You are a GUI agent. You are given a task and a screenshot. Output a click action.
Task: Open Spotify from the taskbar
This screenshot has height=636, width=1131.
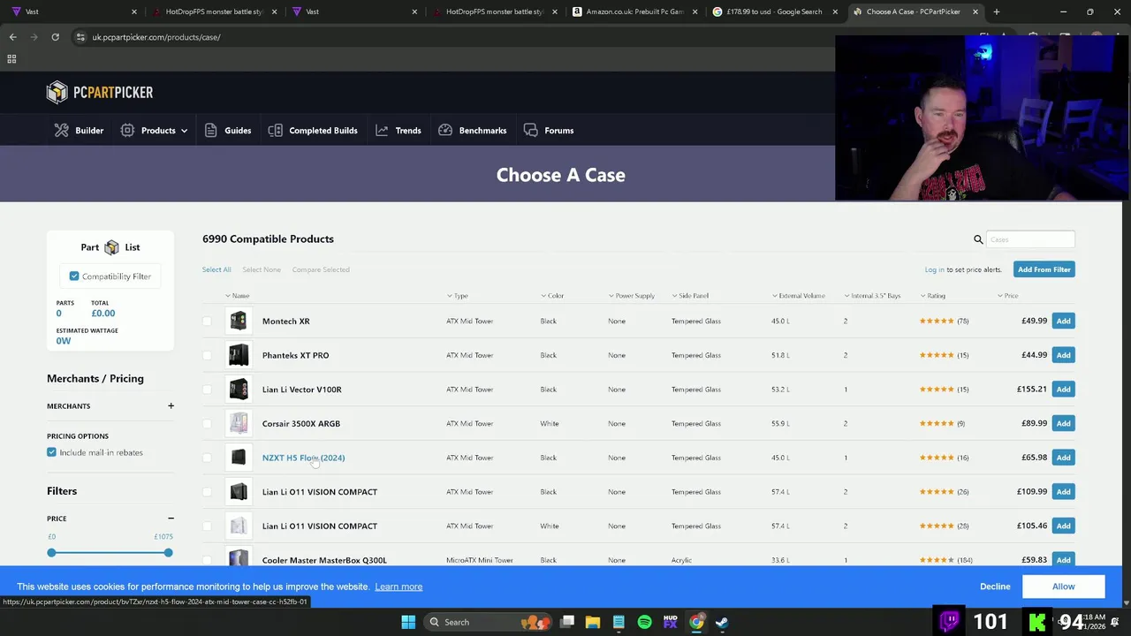[644, 622]
